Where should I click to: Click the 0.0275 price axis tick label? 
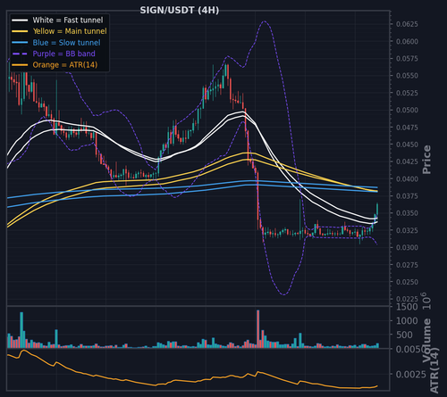407,265
